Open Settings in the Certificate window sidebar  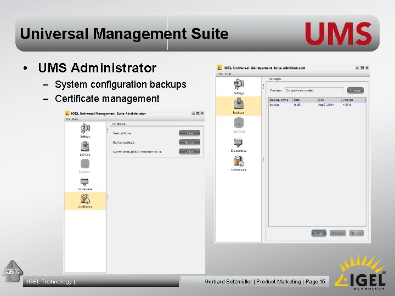point(85,130)
